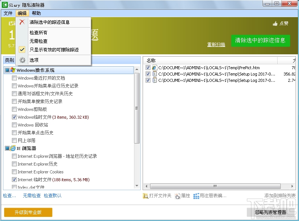Viewport: 299px width, 221px height.
Task: Open the 文件 menu
Action: 8,13
